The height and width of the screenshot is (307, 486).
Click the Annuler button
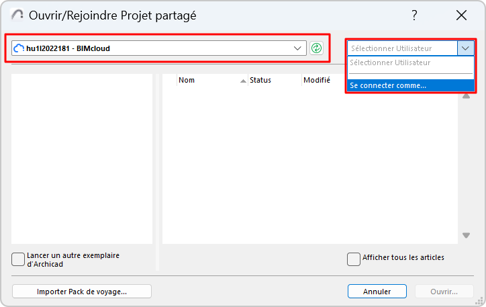click(x=377, y=292)
